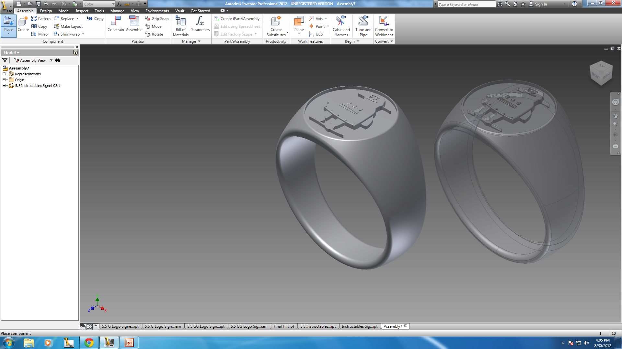Open the Constrain tool

pos(116,24)
